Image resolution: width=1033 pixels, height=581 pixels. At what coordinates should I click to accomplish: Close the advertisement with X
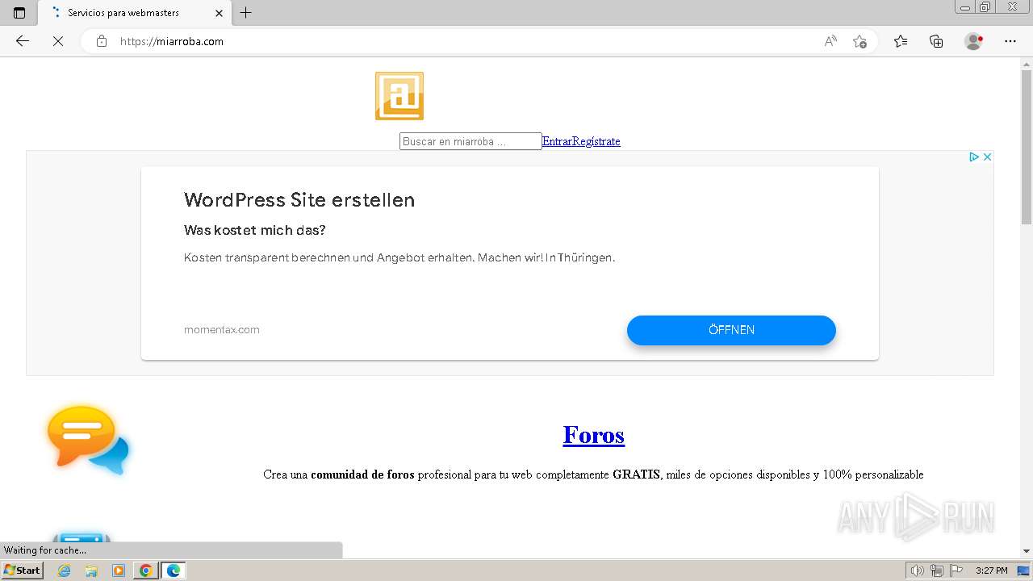(x=987, y=157)
